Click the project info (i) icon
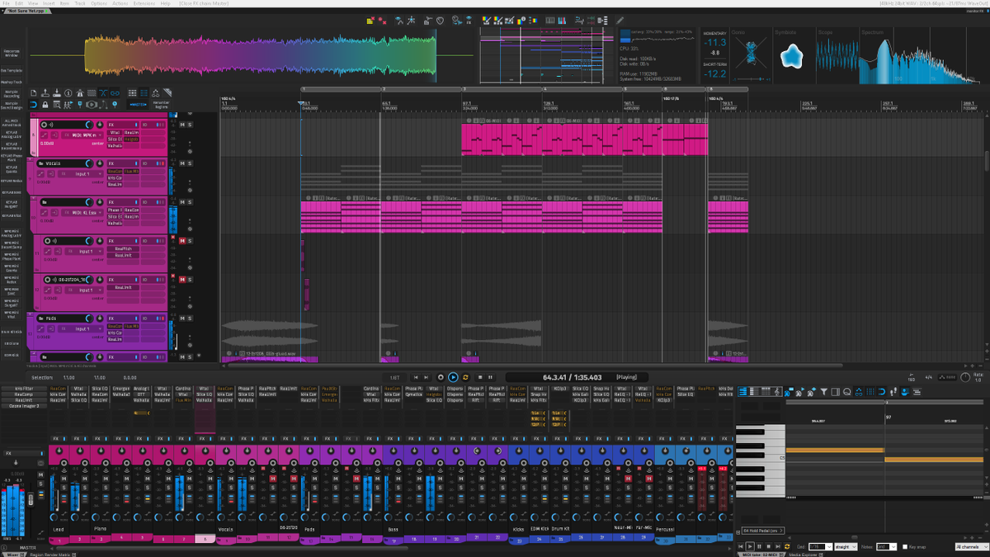990x557 pixels. pos(68,92)
